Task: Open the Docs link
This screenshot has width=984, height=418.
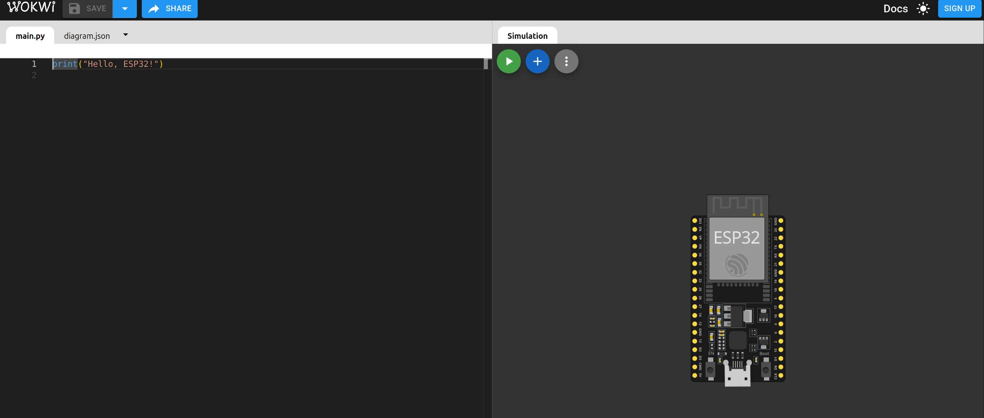Action: point(895,8)
